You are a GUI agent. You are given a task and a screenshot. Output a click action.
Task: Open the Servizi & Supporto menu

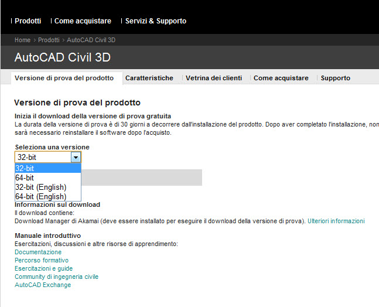click(156, 21)
